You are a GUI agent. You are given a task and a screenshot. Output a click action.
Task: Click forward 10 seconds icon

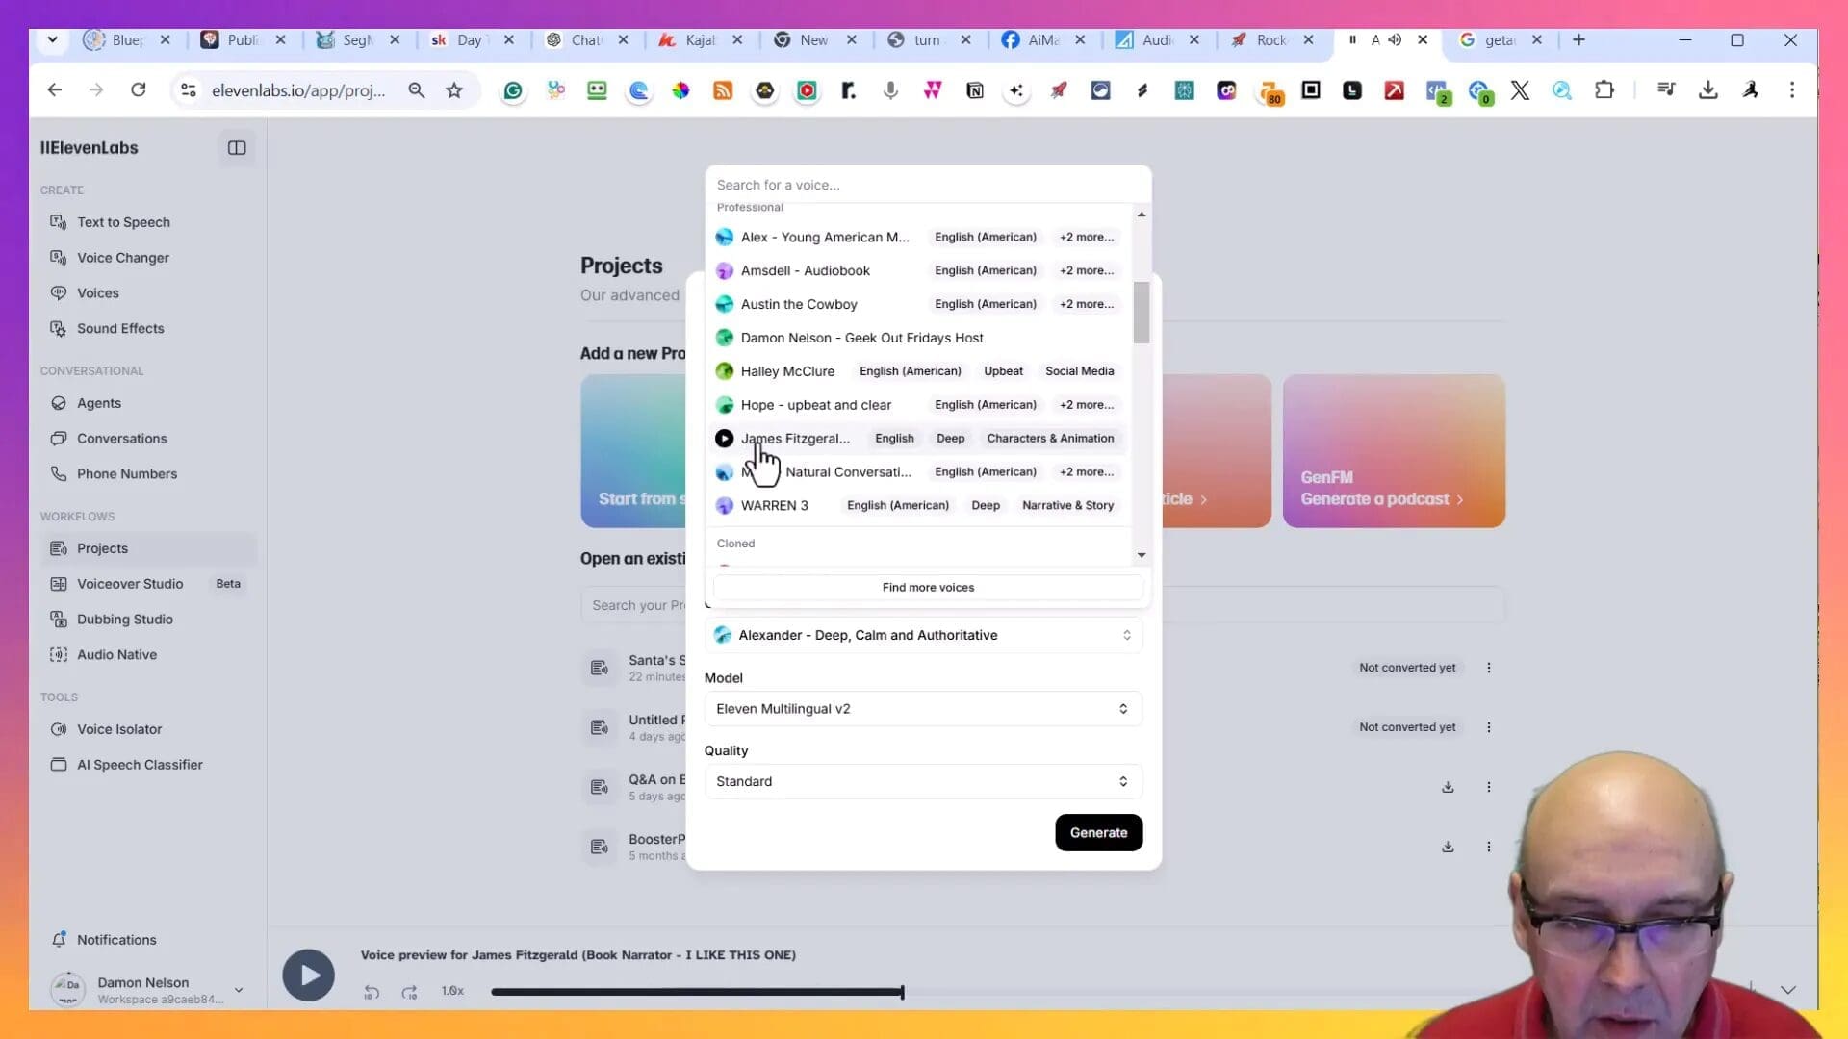(409, 992)
